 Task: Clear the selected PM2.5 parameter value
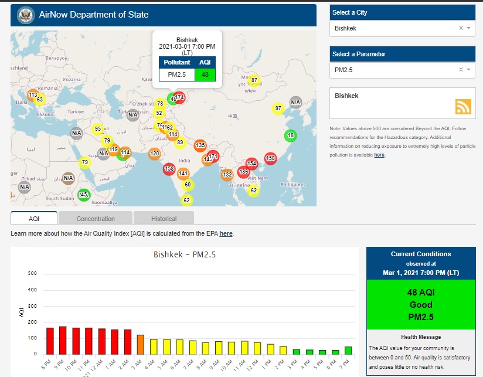pyautogui.click(x=461, y=70)
